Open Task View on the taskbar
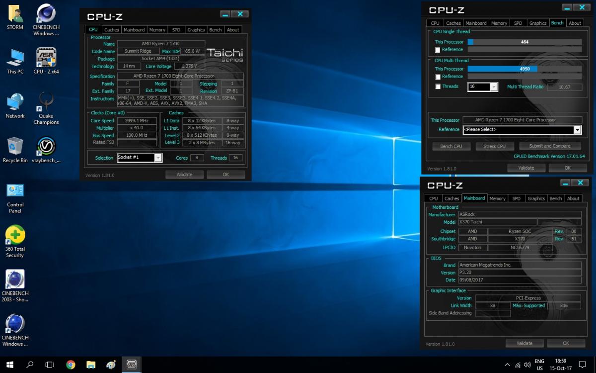 50,365
